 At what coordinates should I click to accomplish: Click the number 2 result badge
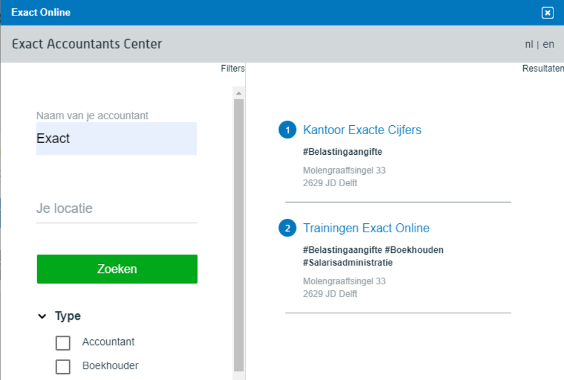pyautogui.click(x=288, y=229)
